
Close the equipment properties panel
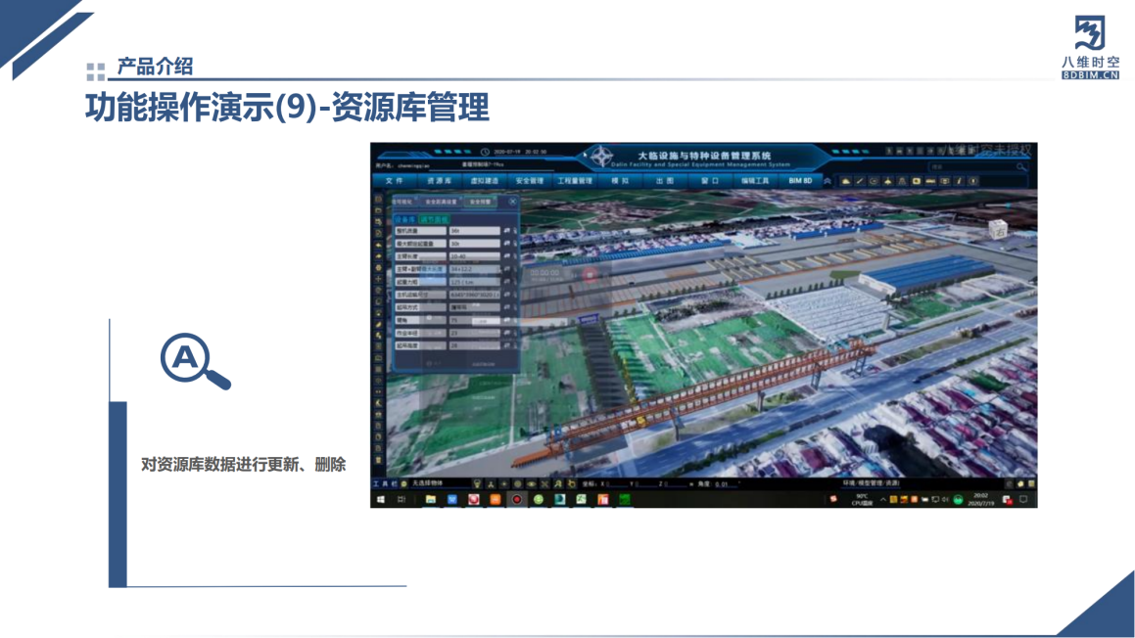pyautogui.click(x=512, y=202)
